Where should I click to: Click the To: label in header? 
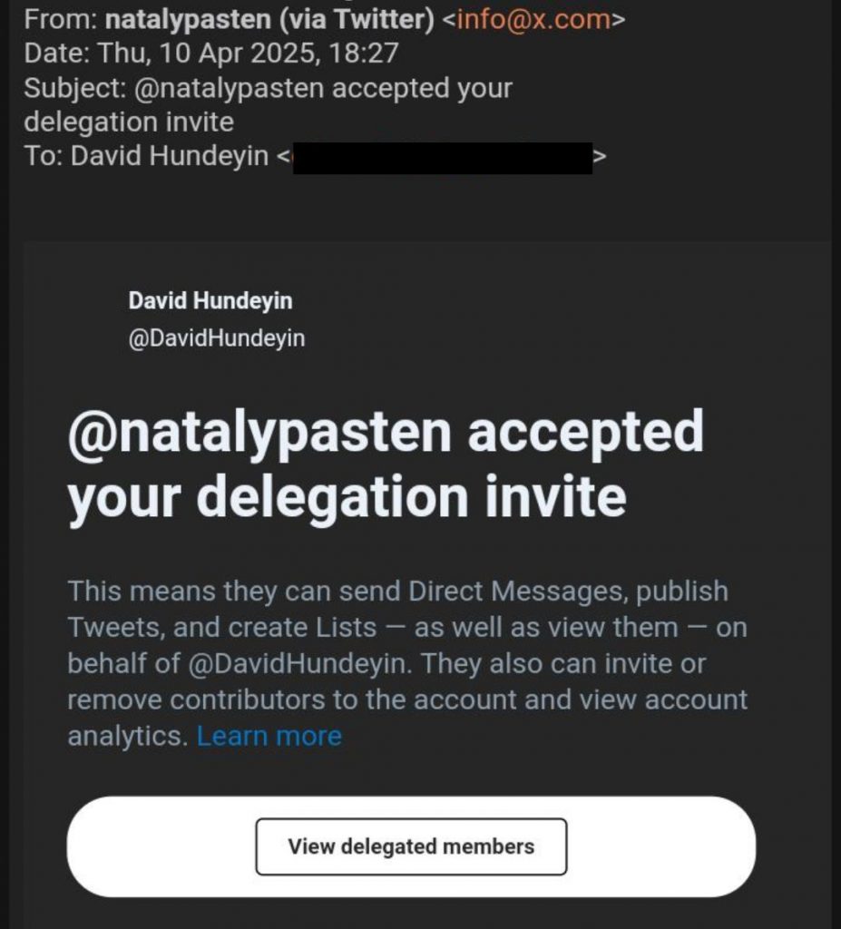pos(43,157)
